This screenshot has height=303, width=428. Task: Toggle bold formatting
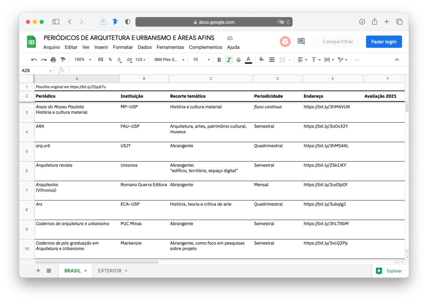click(x=219, y=60)
